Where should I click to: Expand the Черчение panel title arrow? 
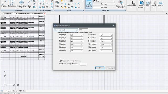point(37,10)
